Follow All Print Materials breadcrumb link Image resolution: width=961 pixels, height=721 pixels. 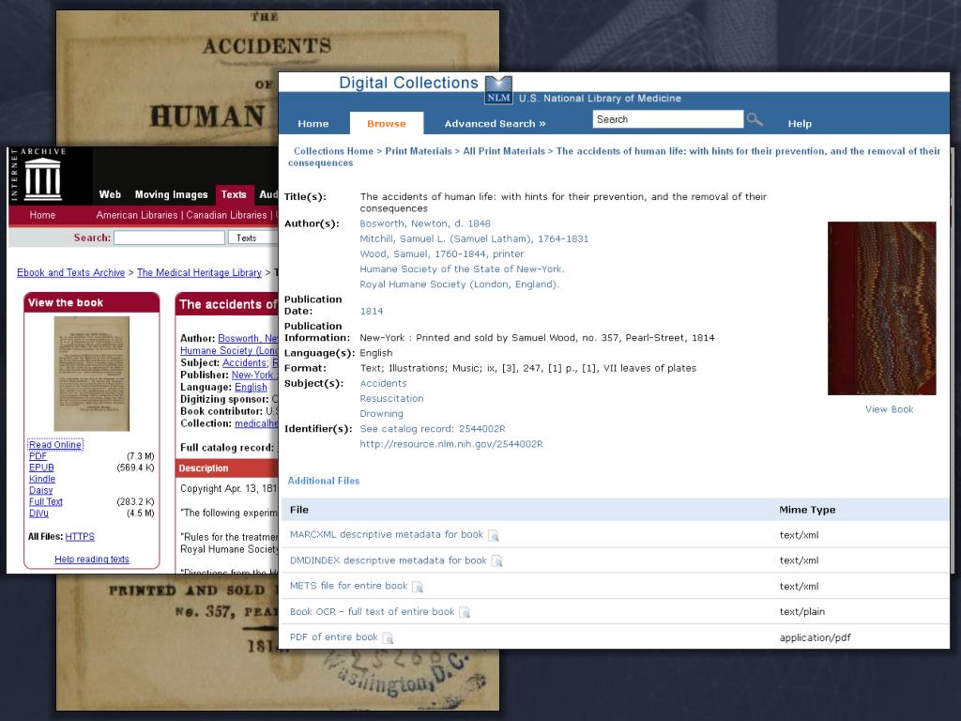504,151
